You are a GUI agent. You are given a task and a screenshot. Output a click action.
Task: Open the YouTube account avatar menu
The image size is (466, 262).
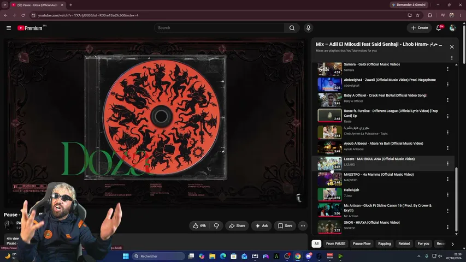point(452,28)
